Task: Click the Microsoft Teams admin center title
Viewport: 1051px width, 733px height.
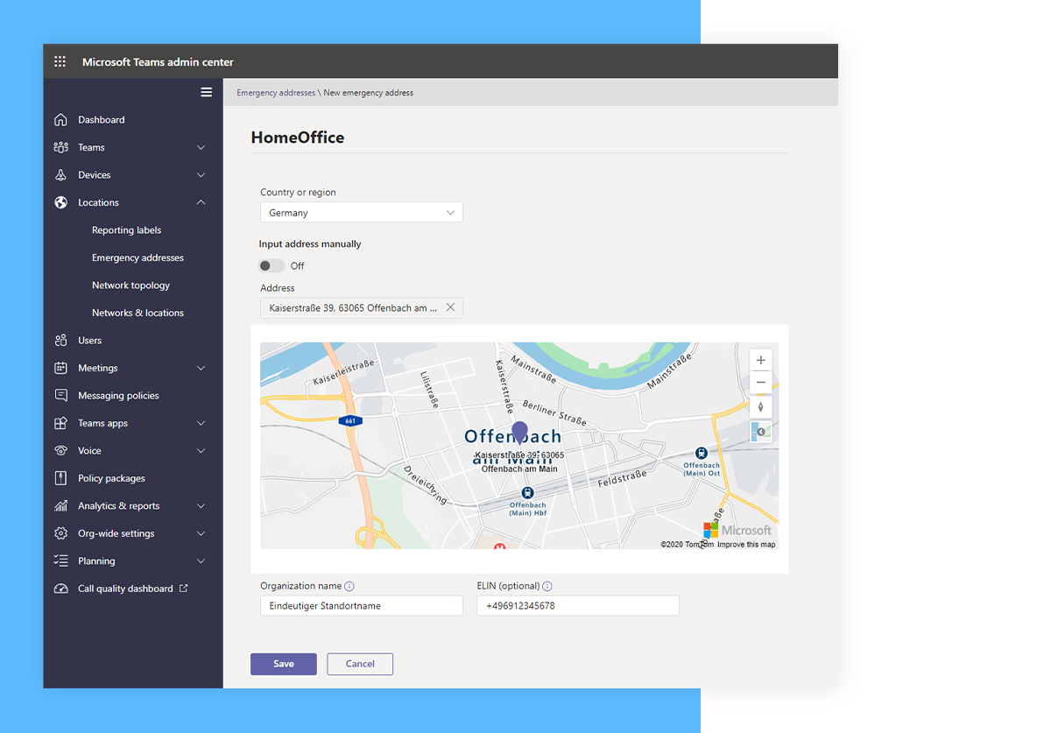Action: pos(158,62)
